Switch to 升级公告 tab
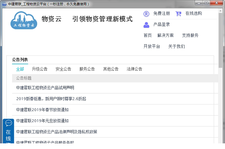225x149 pixels. pos(40,69)
